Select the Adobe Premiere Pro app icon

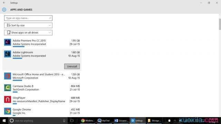pos(8,42)
